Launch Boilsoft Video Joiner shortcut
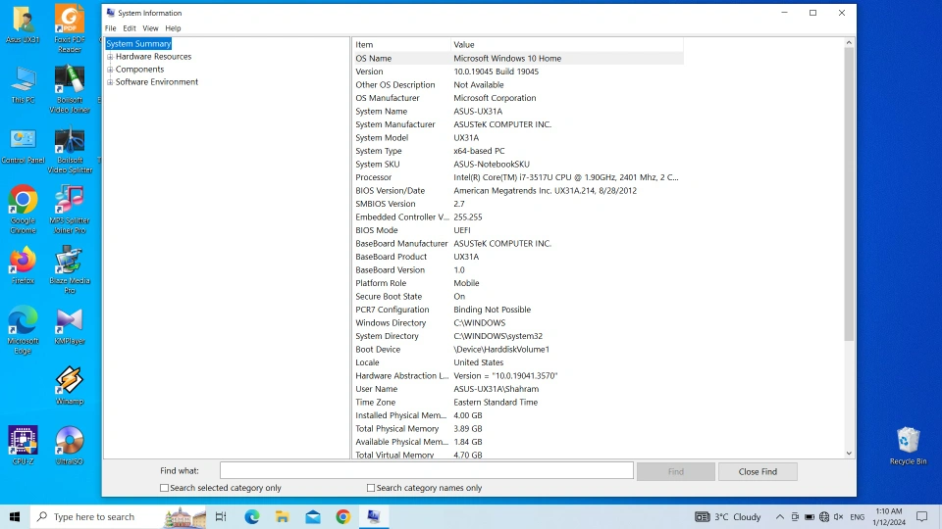942x529 pixels. [70, 89]
